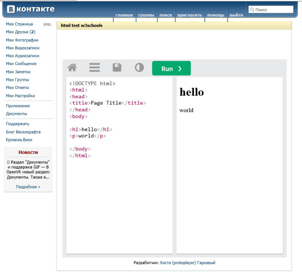Open the hamburger menu icon in editor

point(94,68)
